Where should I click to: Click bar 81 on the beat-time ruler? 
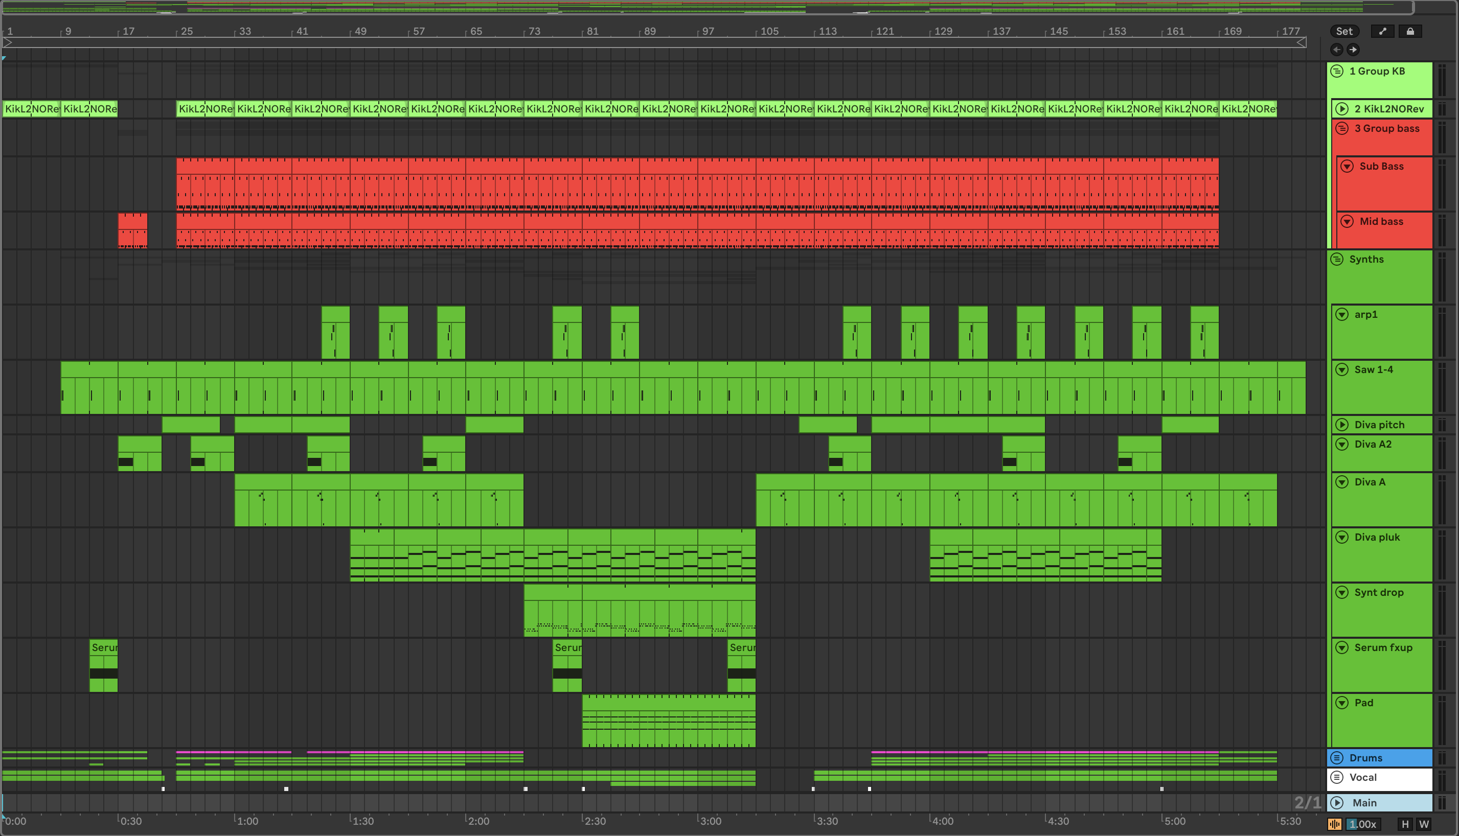click(x=591, y=32)
